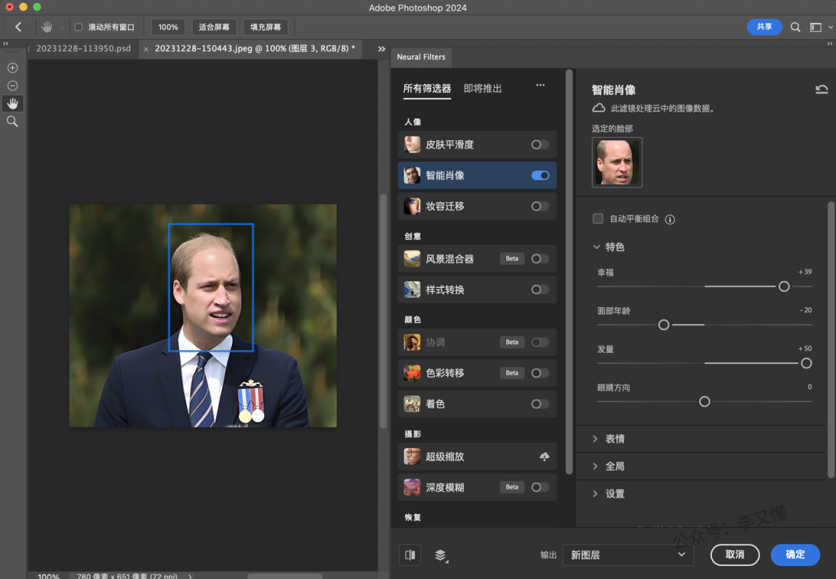The height and width of the screenshot is (579, 836).
Task: Turn off the 智能肖像 filter toggle
Action: [540, 175]
